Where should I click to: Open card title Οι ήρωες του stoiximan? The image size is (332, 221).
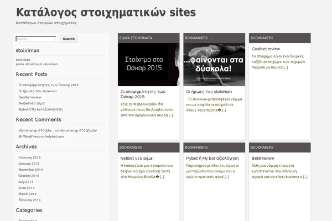pyautogui.click(x=209, y=92)
